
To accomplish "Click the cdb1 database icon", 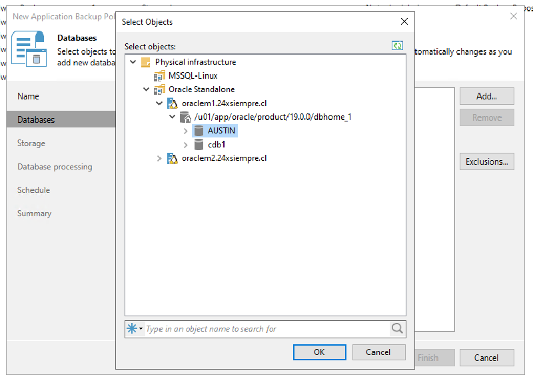I will pyautogui.click(x=199, y=145).
